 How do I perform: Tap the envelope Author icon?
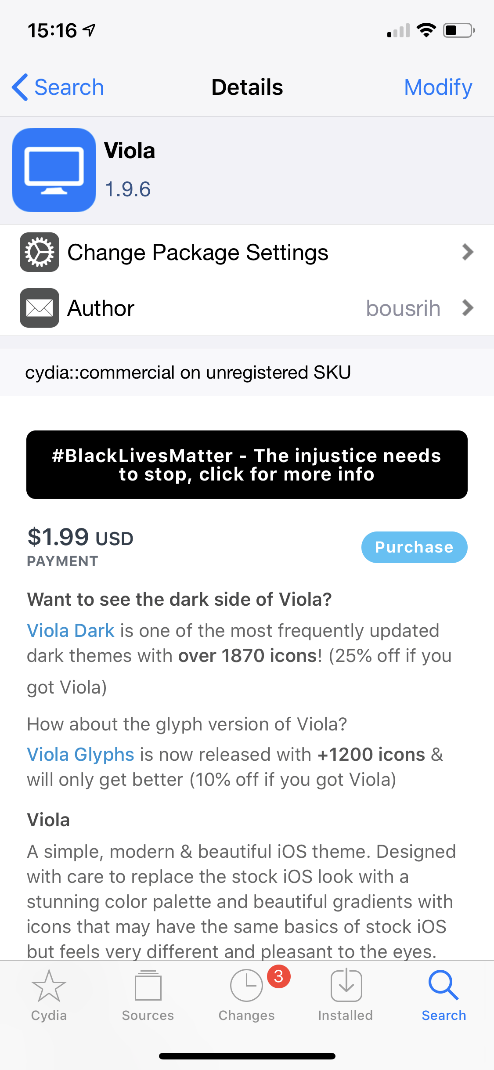point(40,308)
